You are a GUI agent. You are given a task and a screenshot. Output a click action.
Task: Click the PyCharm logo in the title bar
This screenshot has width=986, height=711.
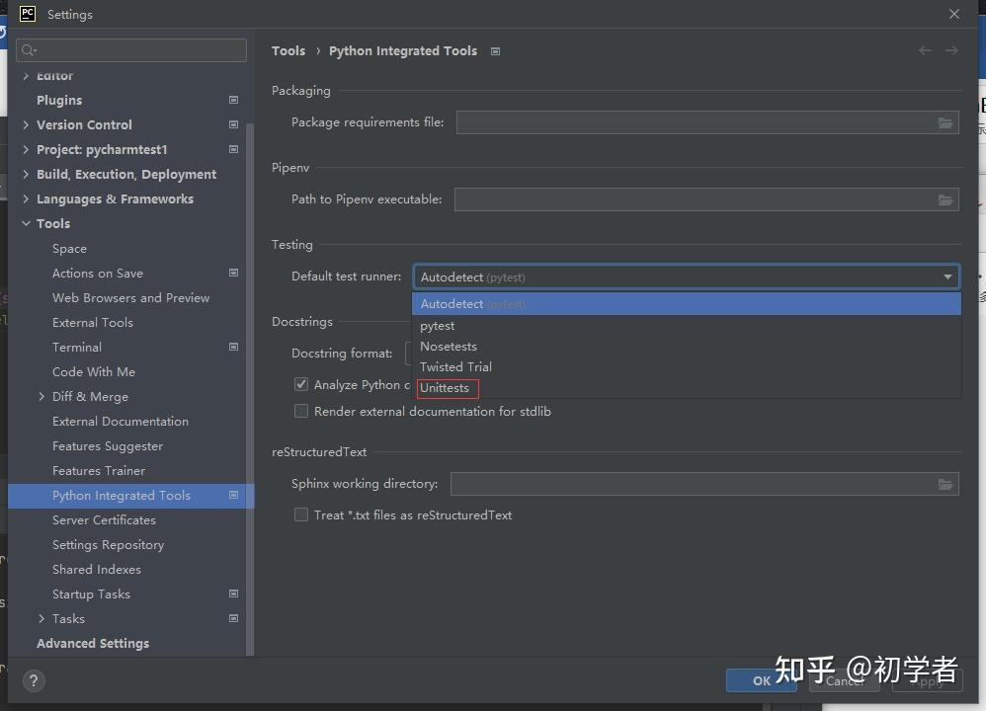tap(28, 13)
